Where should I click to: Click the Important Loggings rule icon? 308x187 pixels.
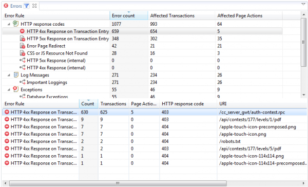(23, 82)
